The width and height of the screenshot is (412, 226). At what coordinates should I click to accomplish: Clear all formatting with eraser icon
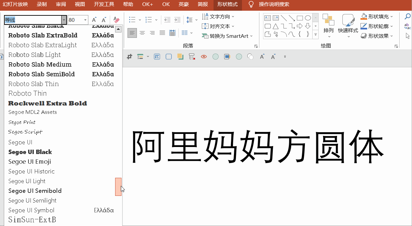(116, 20)
